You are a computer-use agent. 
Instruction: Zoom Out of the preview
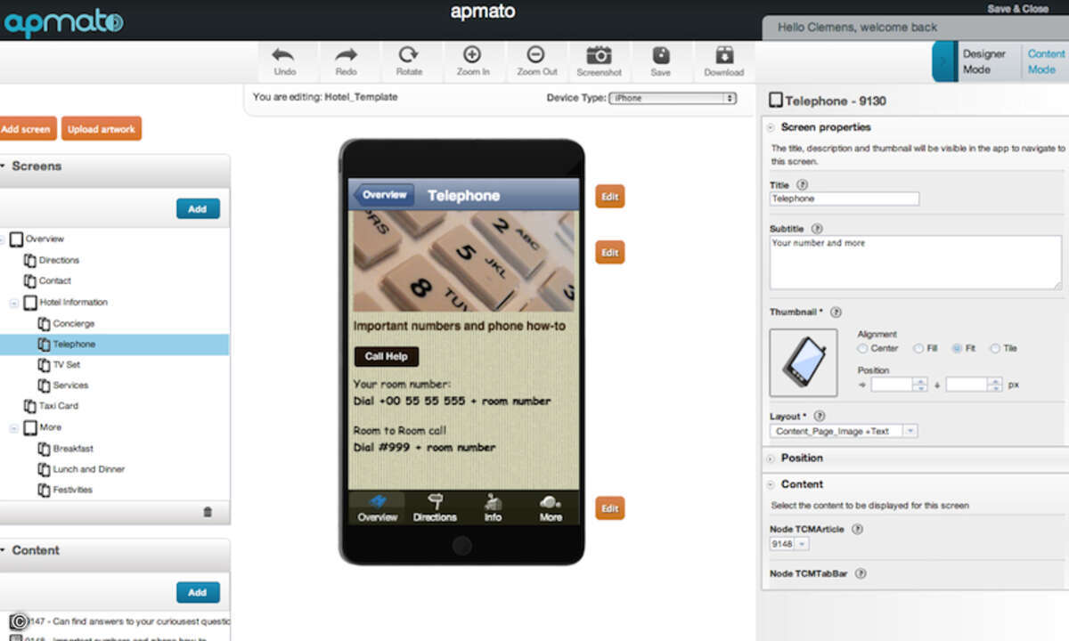point(536,61)
